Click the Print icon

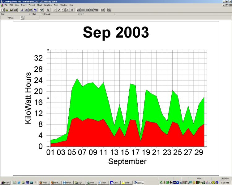[x=15, y=10]
